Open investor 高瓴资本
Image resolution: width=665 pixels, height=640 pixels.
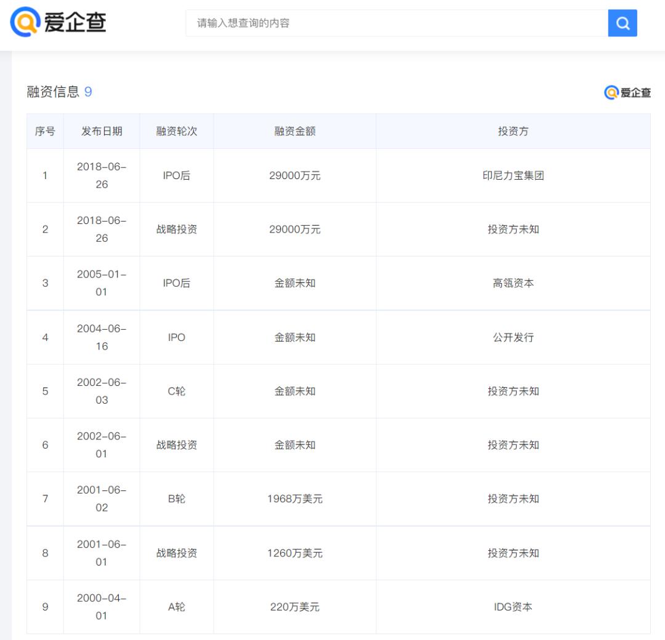coord(513,283)
